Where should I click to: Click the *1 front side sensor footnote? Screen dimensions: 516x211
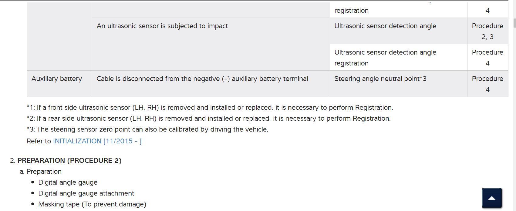point(210,108)
